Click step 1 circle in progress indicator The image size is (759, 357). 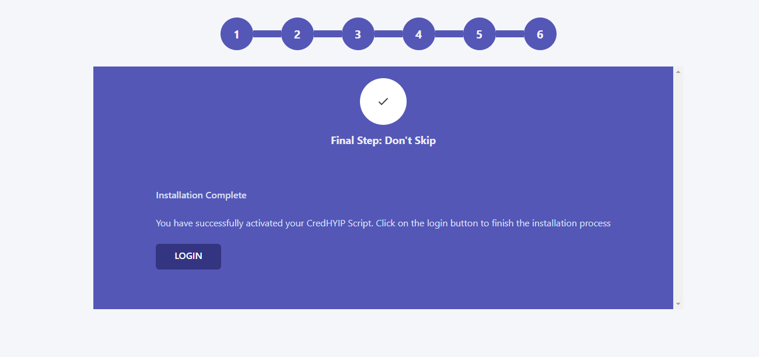[x=237, y=34]
